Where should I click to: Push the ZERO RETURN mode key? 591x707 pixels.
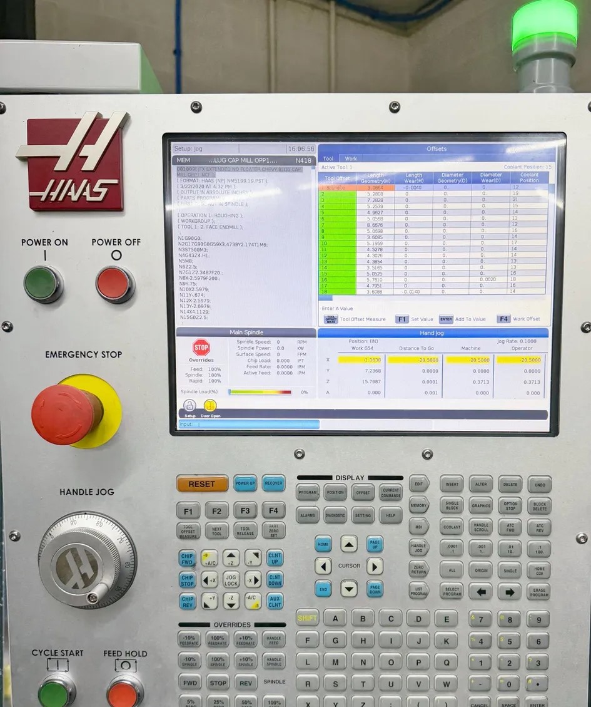tap(419, 569)
